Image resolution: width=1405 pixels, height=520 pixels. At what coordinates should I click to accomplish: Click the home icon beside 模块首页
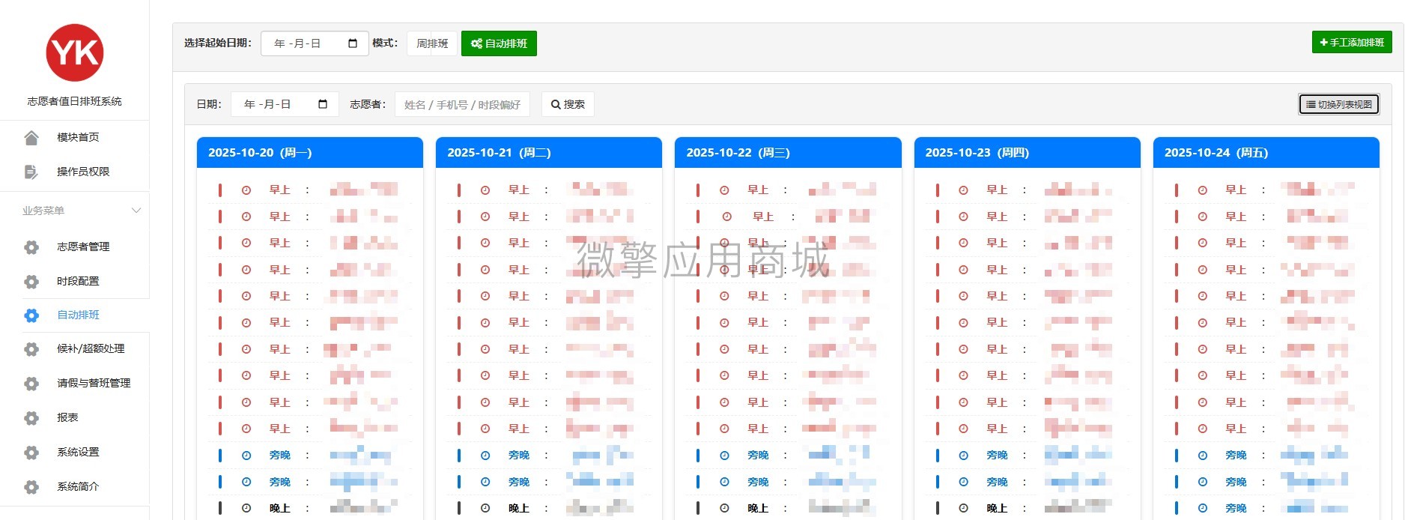click(x=31, y=137)
